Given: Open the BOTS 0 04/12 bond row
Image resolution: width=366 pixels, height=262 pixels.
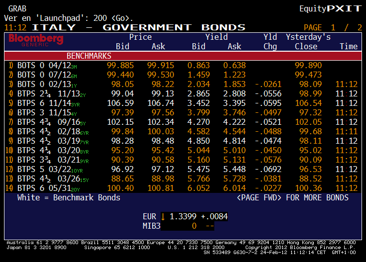Looking at the screenshot, I should [183, 65].
